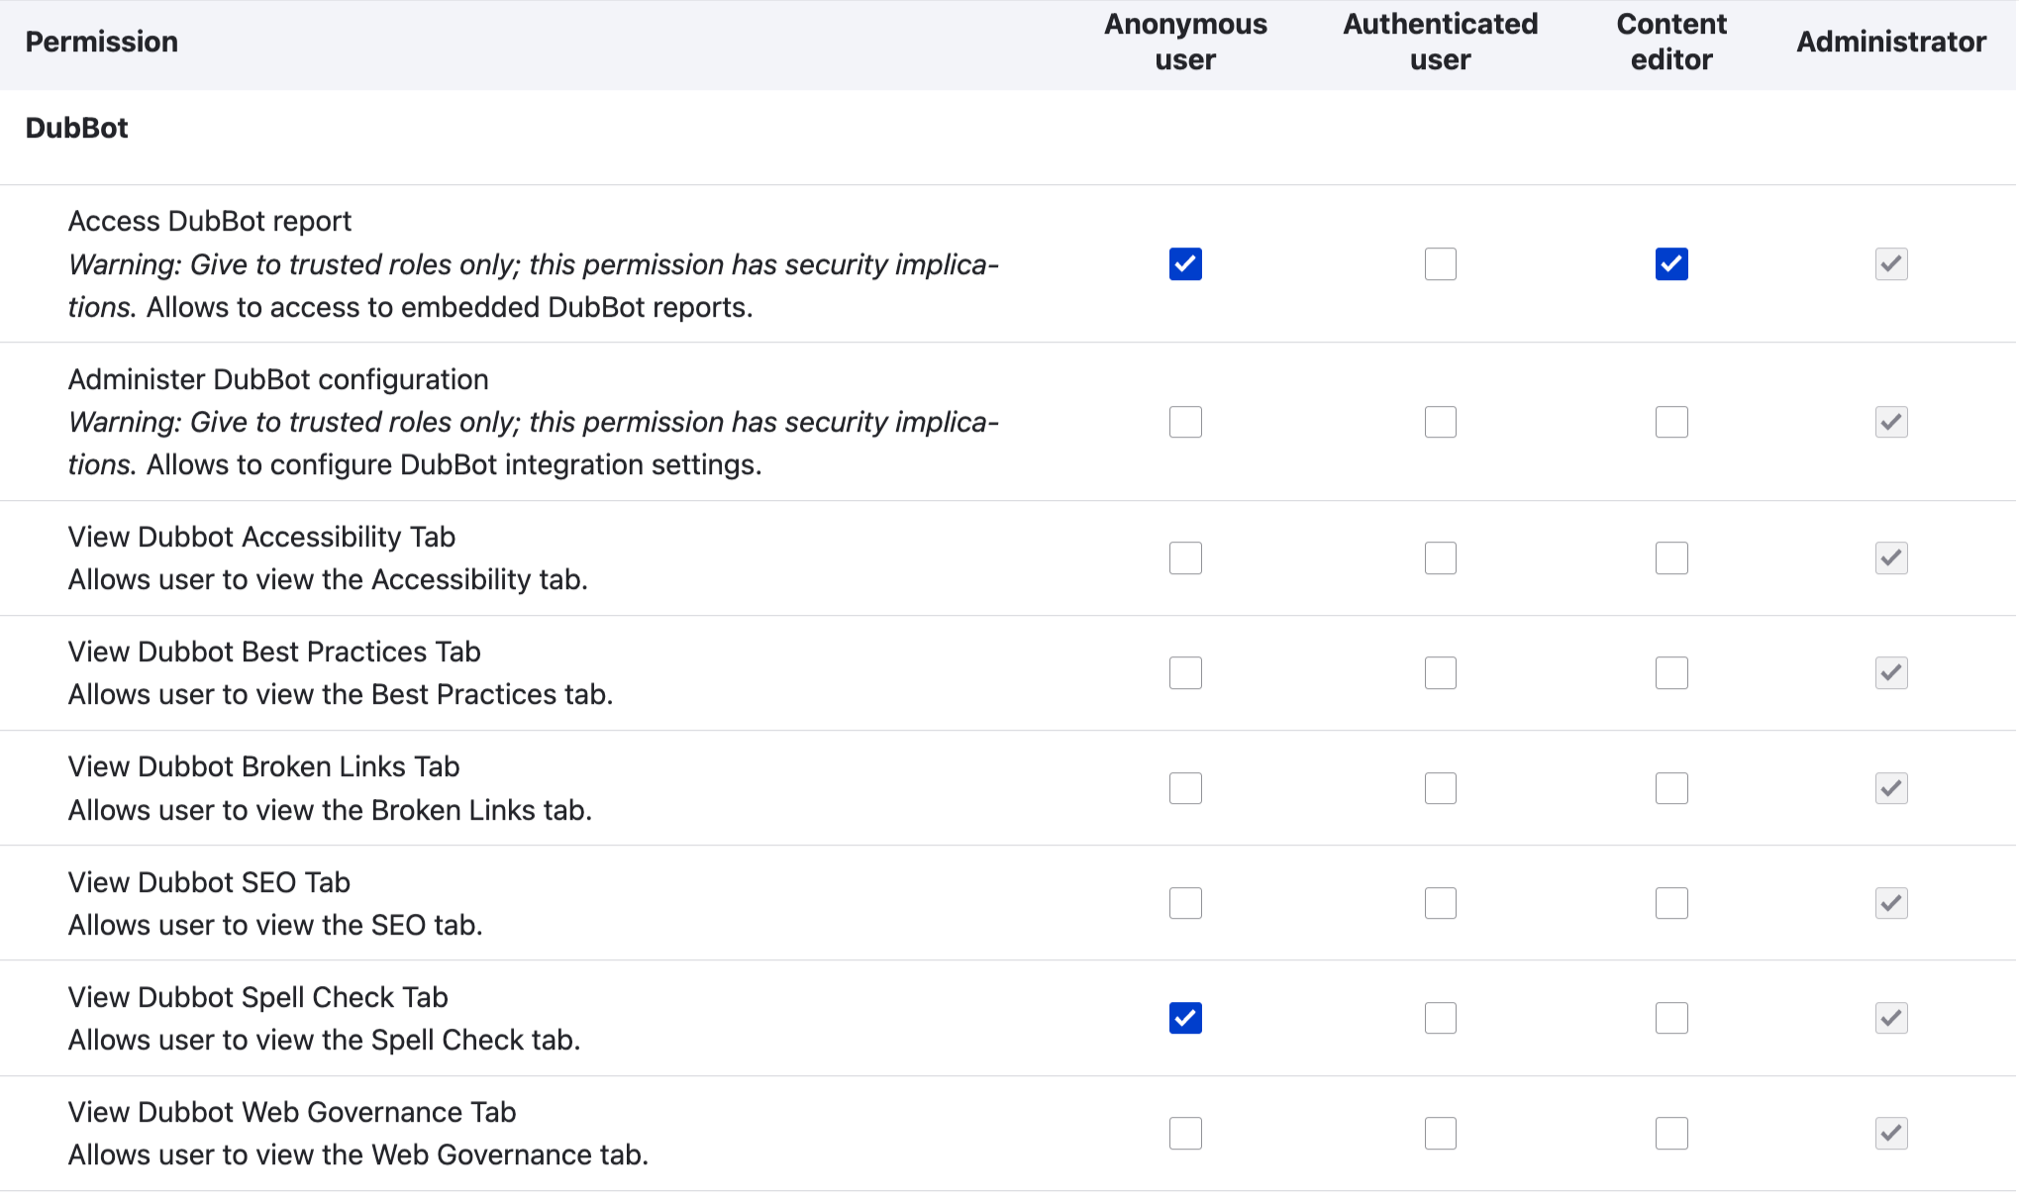Check Administer DubBot configuration for Content editor
The height and width of the screenshot is (1204, 2019).
(x=1671, y=422)
